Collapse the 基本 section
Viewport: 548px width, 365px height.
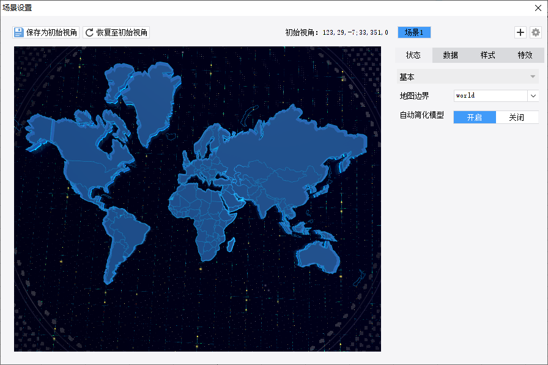pos(468,76)
